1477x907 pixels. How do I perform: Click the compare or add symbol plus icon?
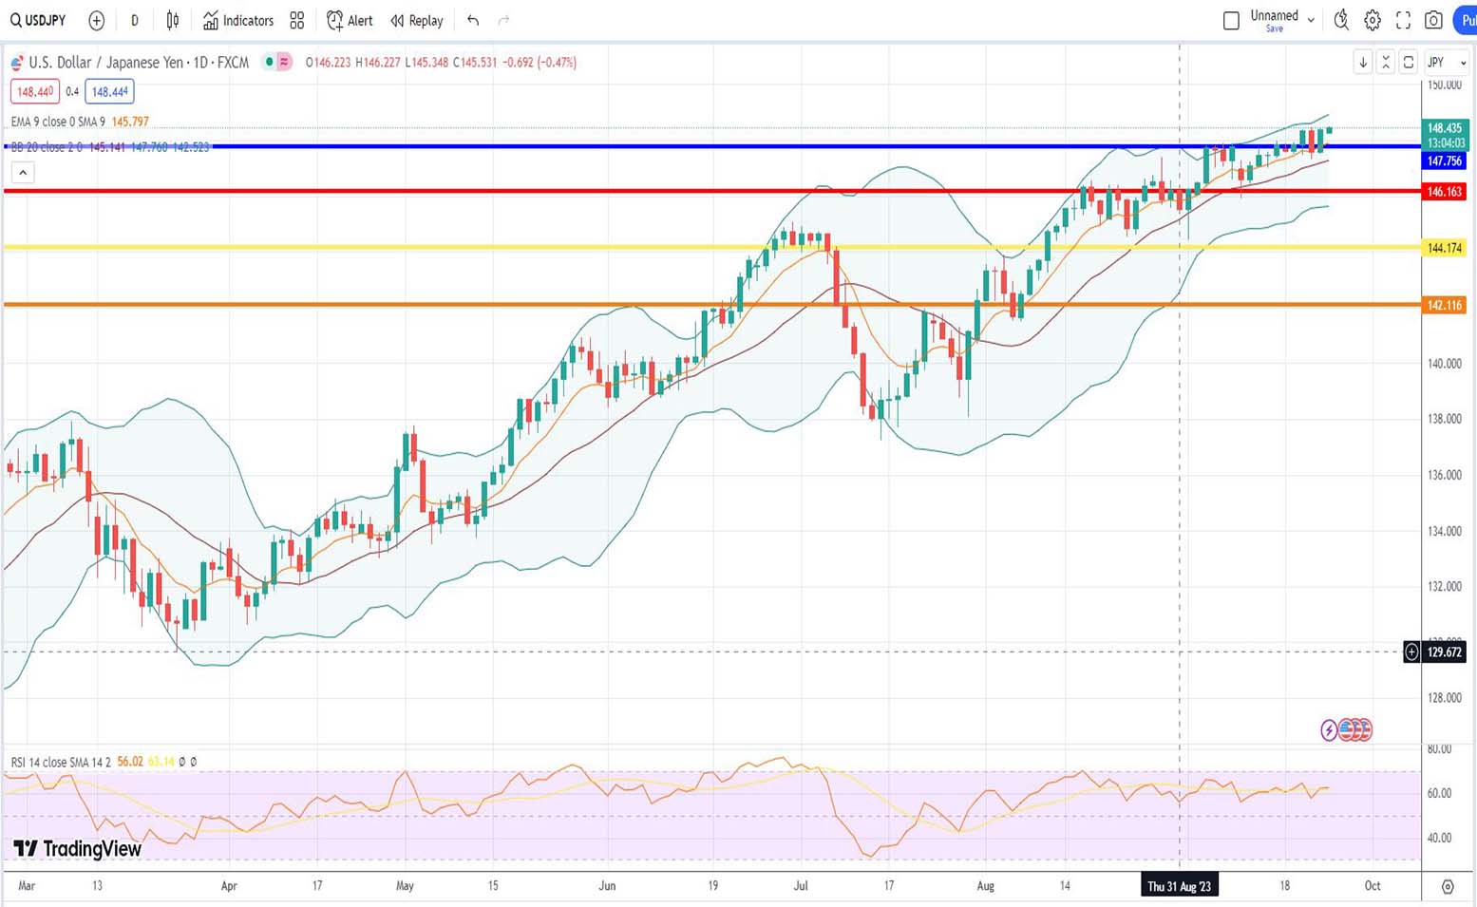(x=96, y=20)
